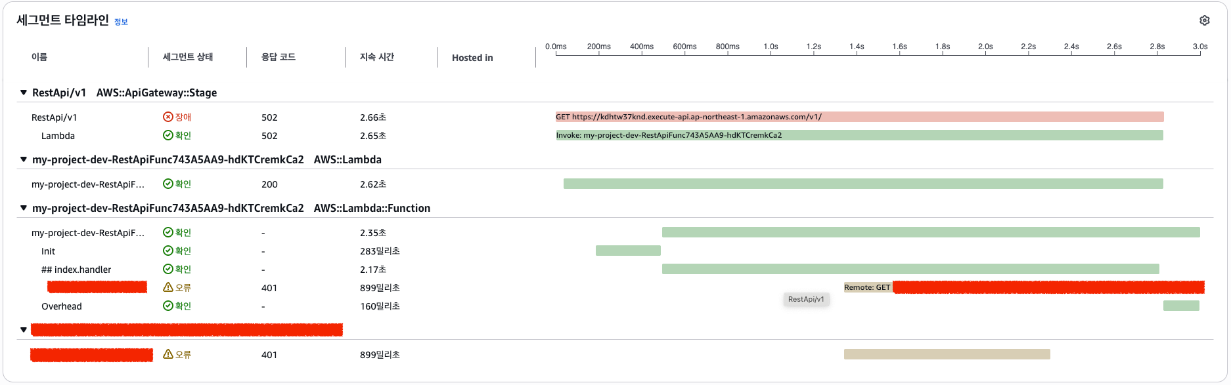The image size is (1231, 385).
Task: Select the 응답 코드 column header
Action: pyautogui.click(x=279, y=57)
